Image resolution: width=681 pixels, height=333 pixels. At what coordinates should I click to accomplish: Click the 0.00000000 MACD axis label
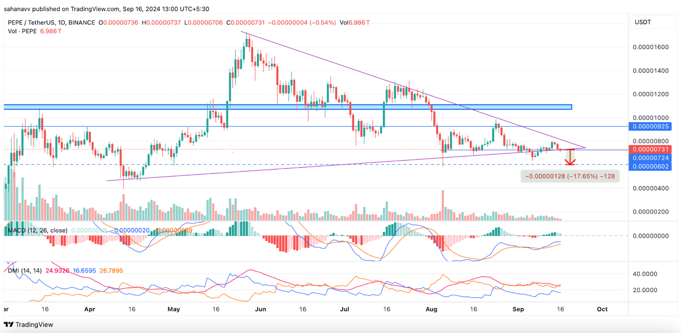click(650, 236)
